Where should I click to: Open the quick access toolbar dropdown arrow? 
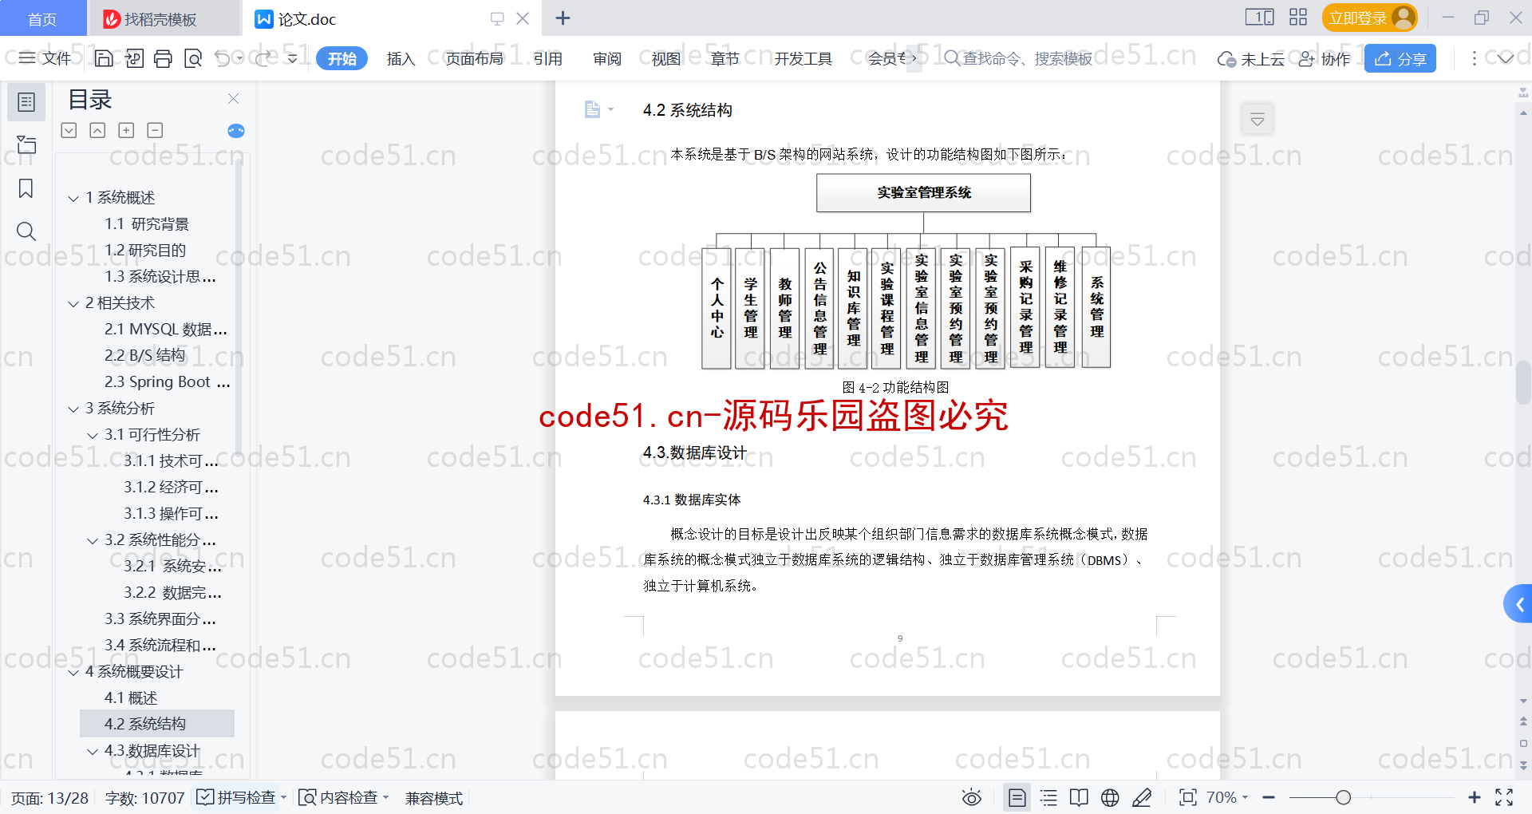(x=293, y=58)
